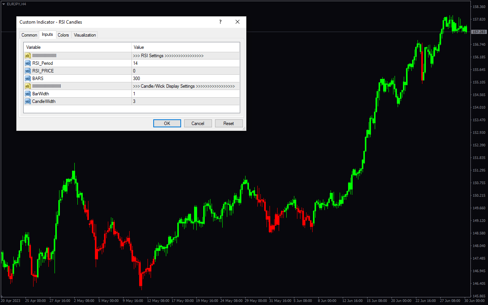Click the 146.405 price scale label

click(479, 284)
